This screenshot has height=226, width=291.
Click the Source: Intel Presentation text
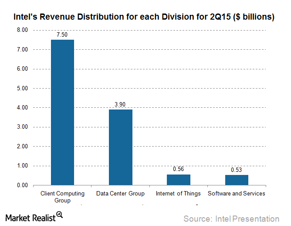click(x=231, y=219)
